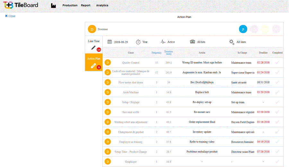Mark Changement de produit row completed

pyautogui.click(x=277, y=132)
